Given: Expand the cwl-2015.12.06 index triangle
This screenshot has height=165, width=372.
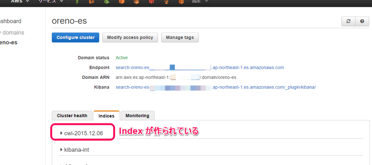Looking at the screenshot, I should 61,133.
